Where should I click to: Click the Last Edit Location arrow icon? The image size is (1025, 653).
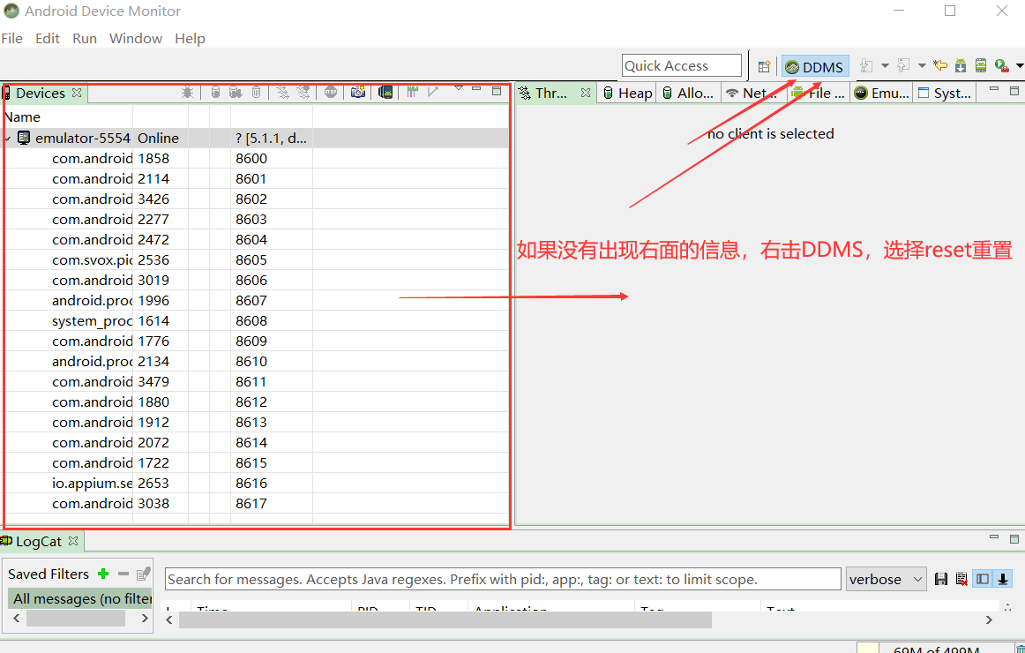[x=940, y=65]
